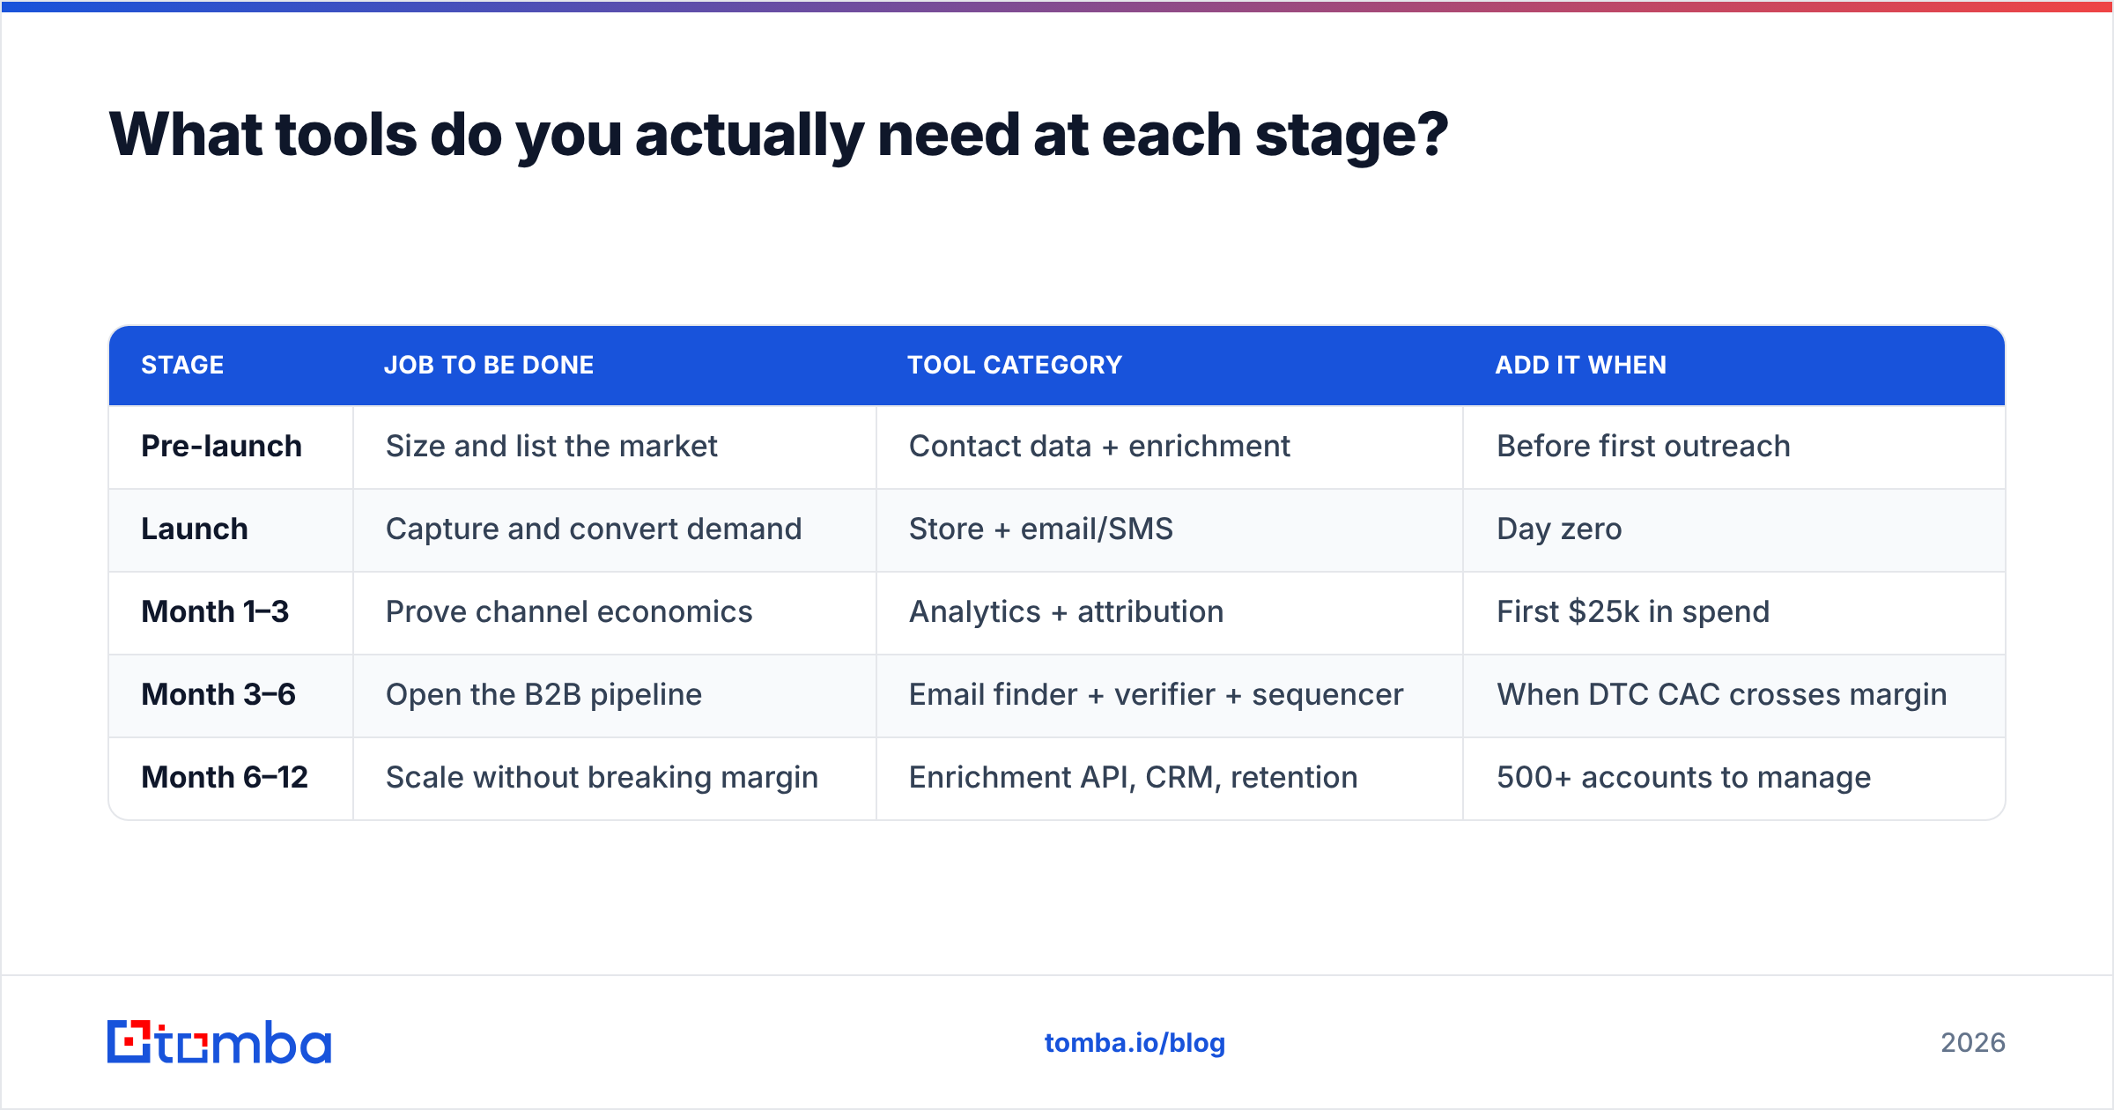
Task: Click 'Open the B2B pipeline' cell
Action: click(x=615, y=695)
